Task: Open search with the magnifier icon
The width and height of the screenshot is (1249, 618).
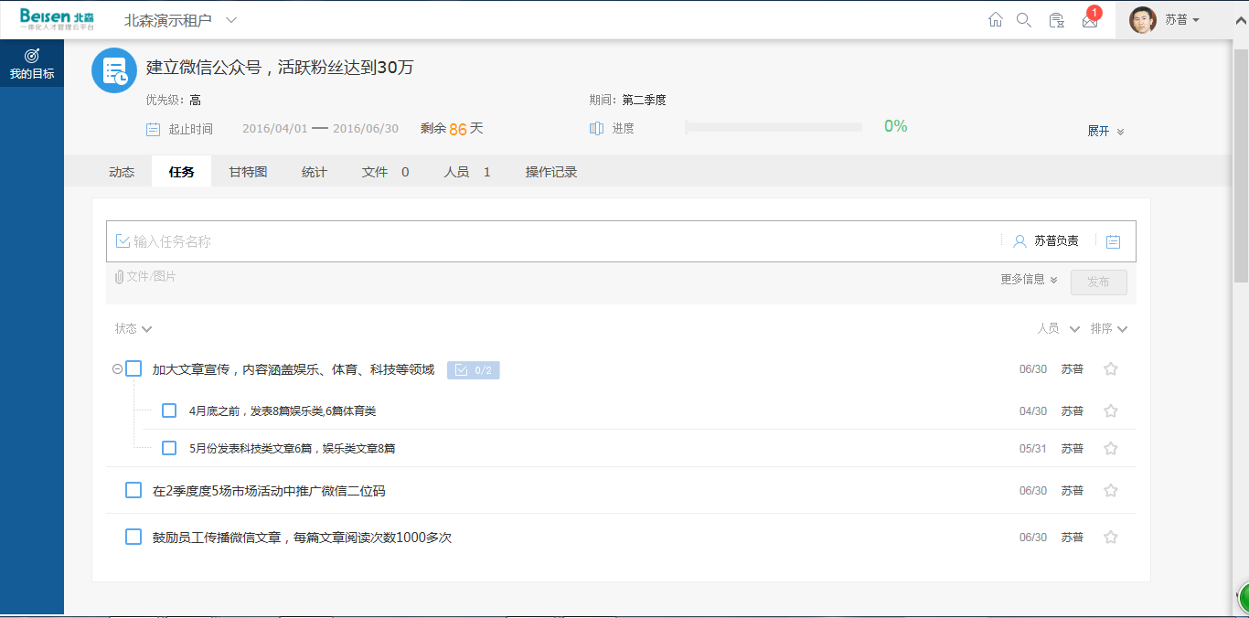Action: [x=1024, y=20]
